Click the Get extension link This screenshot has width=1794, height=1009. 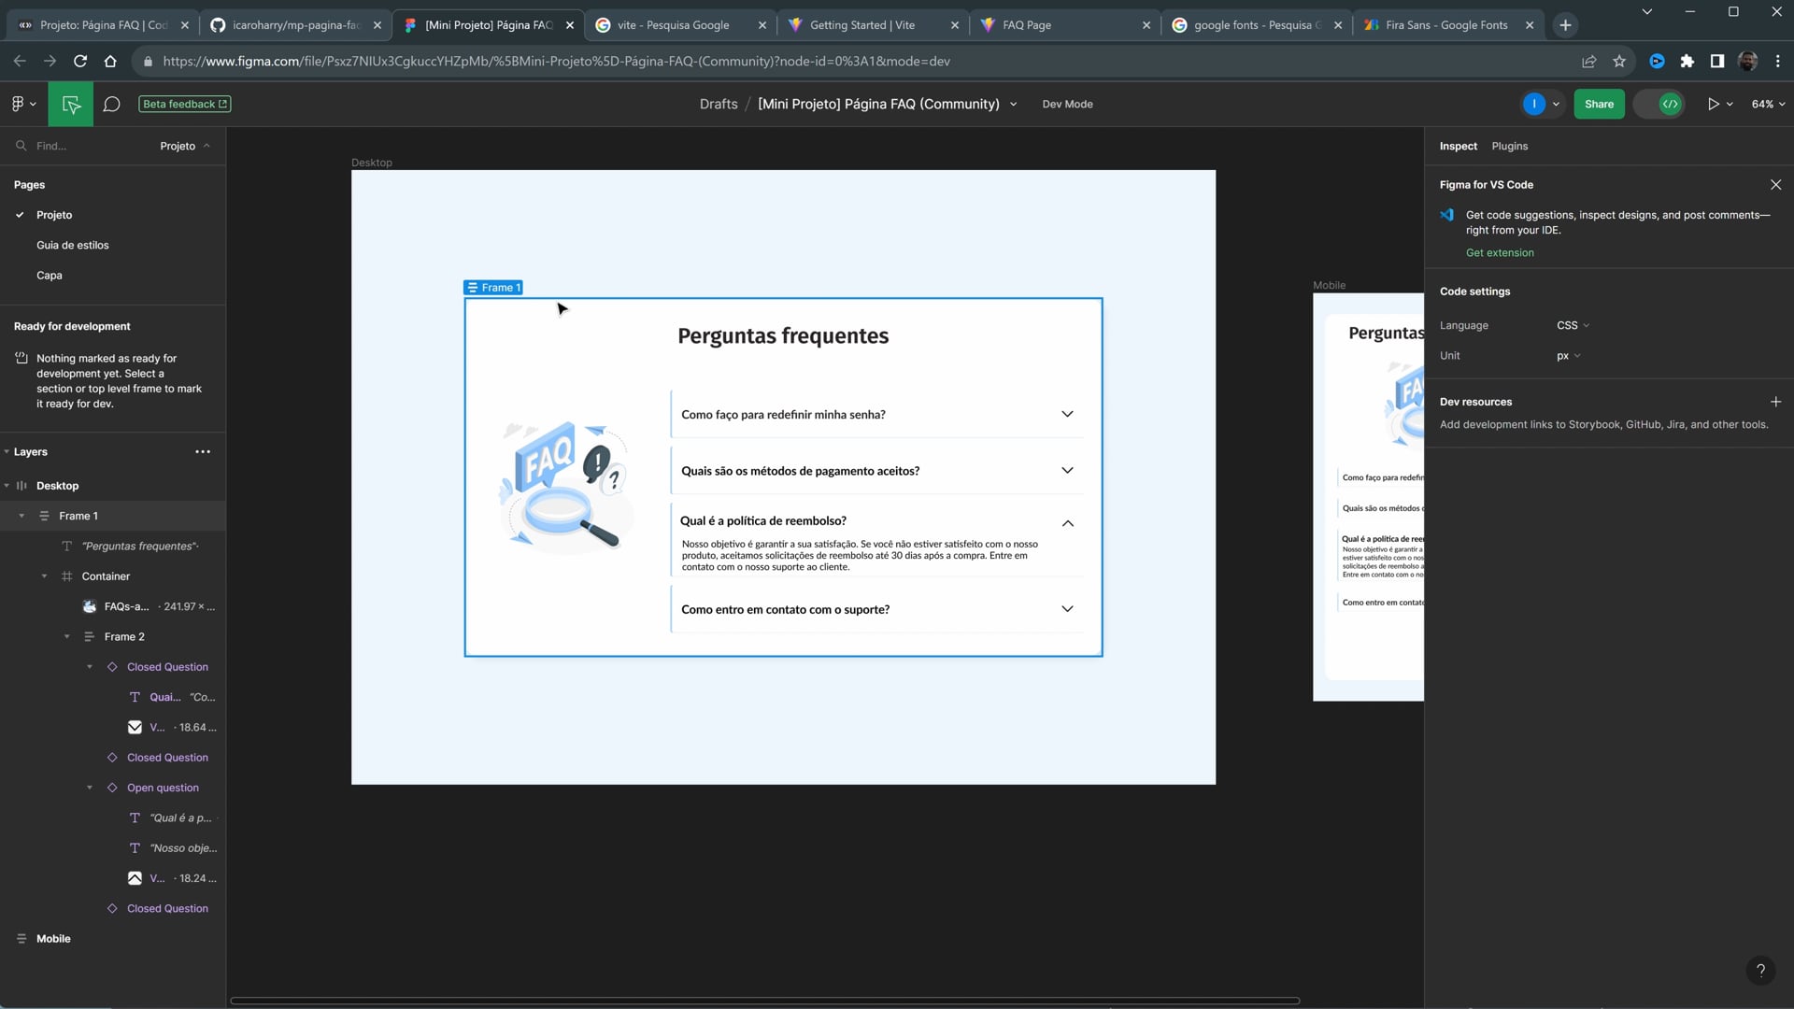1499,253
